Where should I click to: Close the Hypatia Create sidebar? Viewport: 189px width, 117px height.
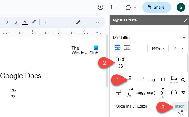click(x=186, y=20)
